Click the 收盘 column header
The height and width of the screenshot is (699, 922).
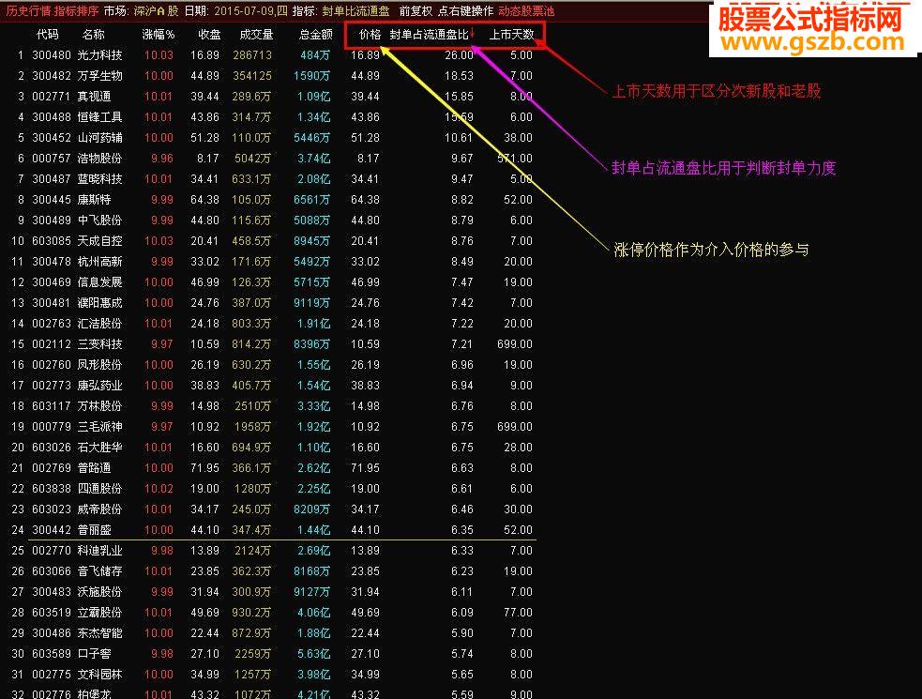[x=209, y=35]
